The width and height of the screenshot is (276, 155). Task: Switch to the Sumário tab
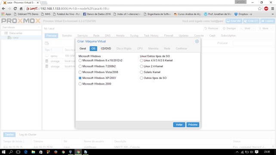click(x=67, y=36)
